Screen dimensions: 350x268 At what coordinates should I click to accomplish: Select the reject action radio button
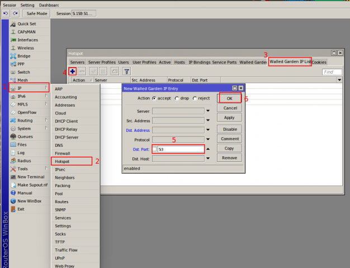(x=195, y=98)
